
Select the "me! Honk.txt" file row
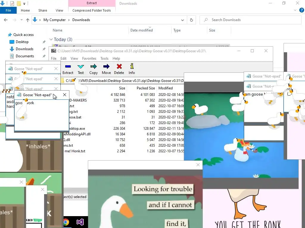(x=124, y=151)
